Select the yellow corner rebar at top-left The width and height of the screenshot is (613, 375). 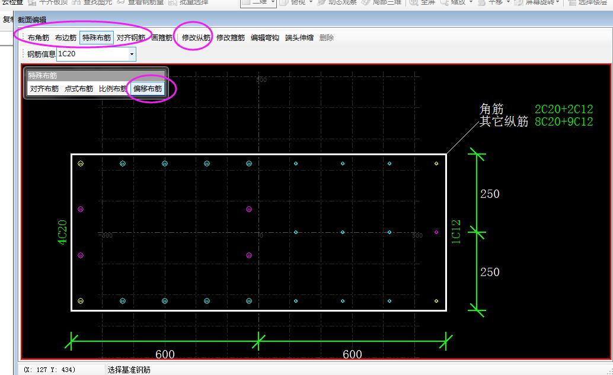click(x=81, y=164)
